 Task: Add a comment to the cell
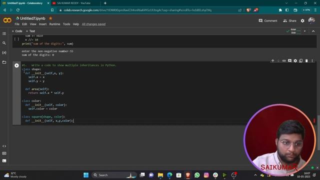point(289,61)
